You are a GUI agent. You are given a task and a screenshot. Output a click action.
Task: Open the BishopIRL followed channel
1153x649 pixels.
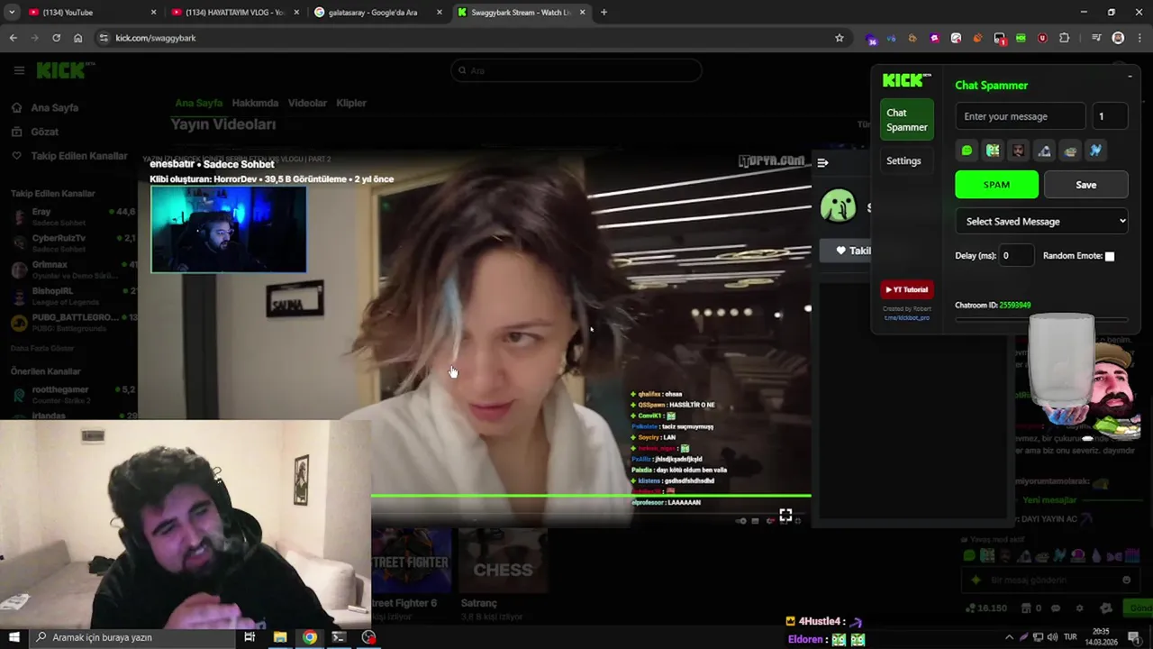click(x=72, y=296)
